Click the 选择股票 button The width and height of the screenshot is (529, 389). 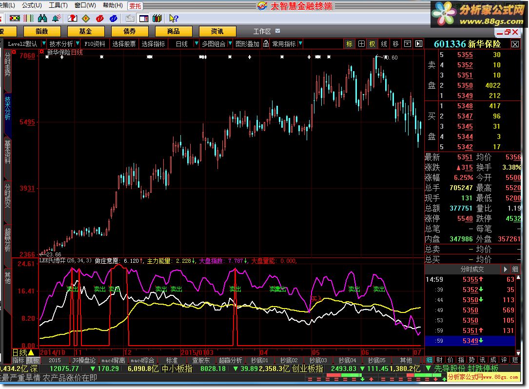click(x=124, y=44)
